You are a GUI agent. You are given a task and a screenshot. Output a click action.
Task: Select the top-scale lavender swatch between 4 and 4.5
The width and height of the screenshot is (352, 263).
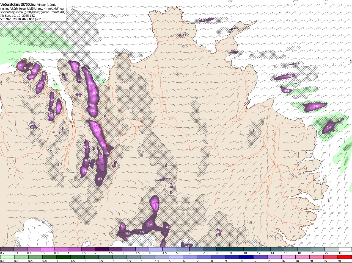(x=156, y=249)
